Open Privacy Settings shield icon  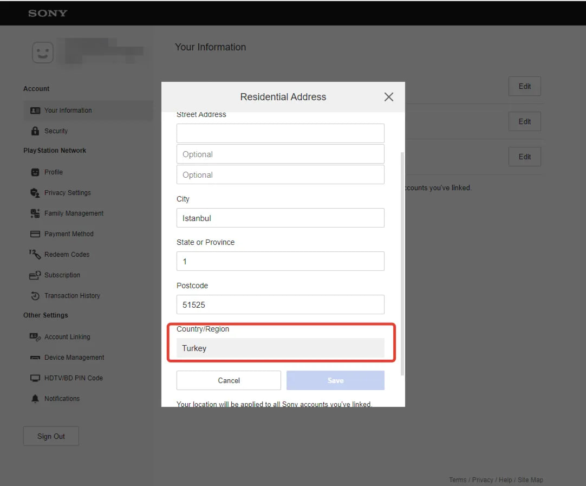point(35,193)
